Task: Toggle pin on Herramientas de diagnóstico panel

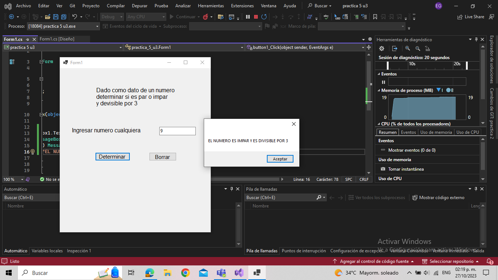Action: click(476, 39)
